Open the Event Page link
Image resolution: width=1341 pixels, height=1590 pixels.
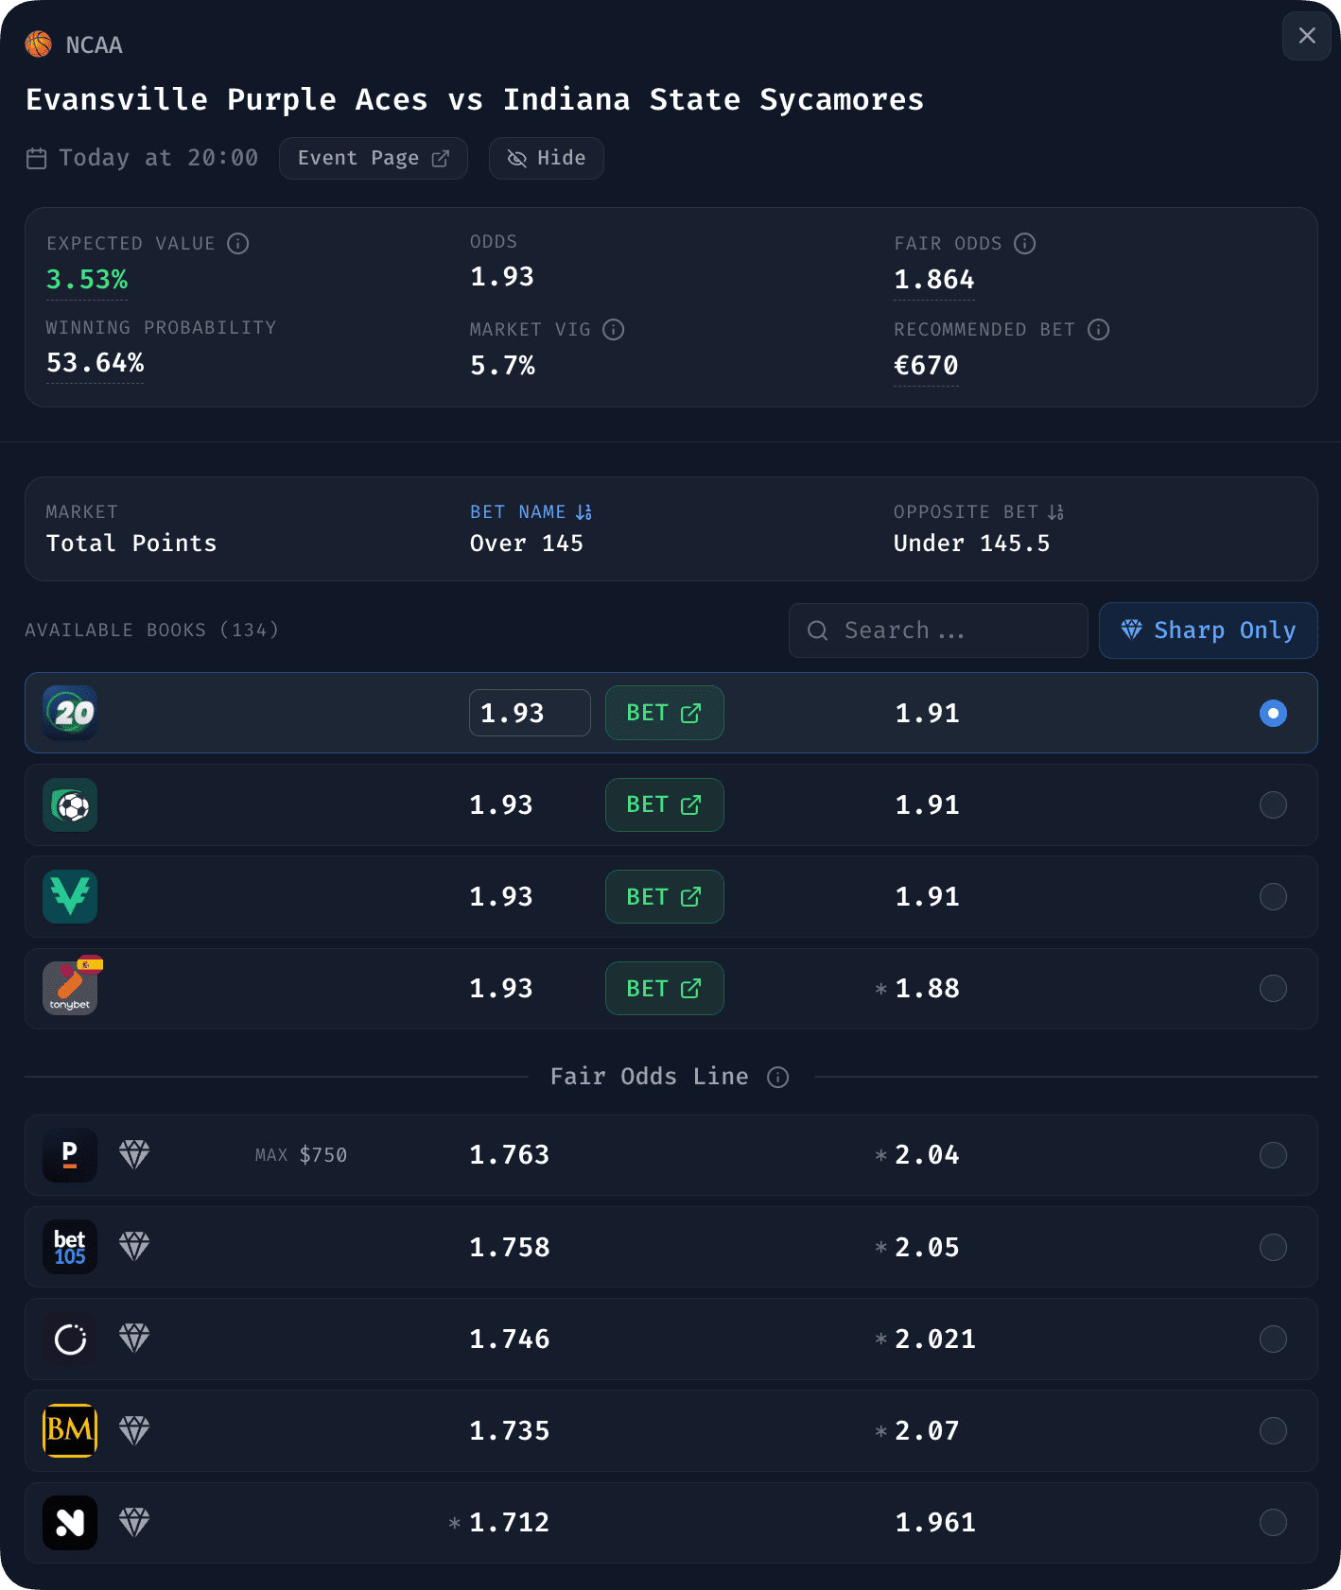(x=373, y=159)
